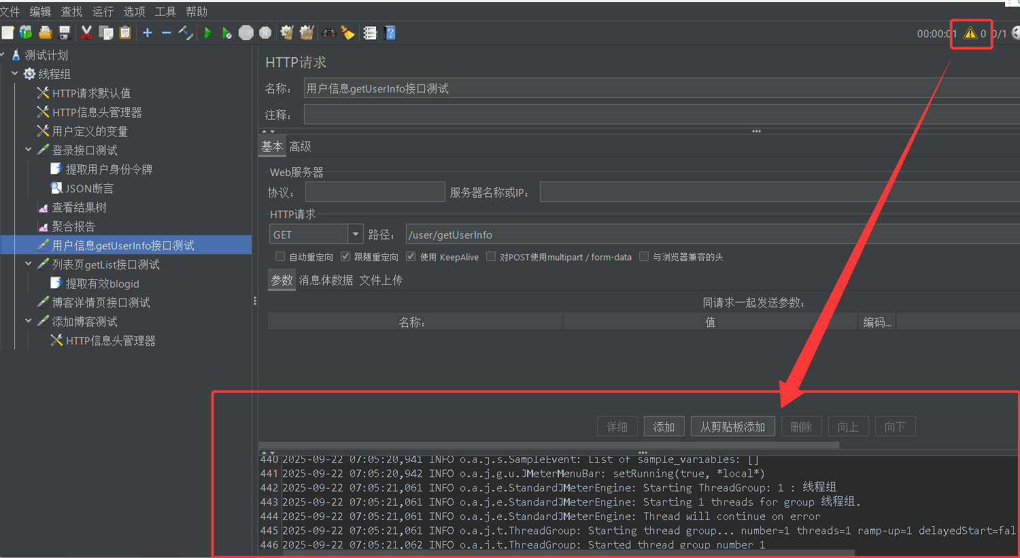This screenshot has width=1020, height=558.
Task: Open the search dialog via the binoculars icon
Action: (x=328, y=32)
